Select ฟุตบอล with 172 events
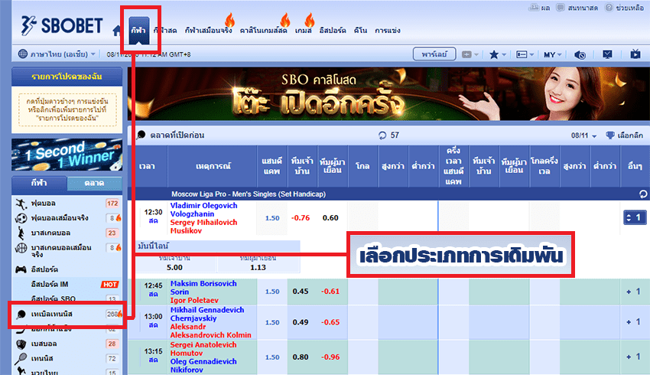The width and height of the screenshot is (650, 375). (67, 204)
